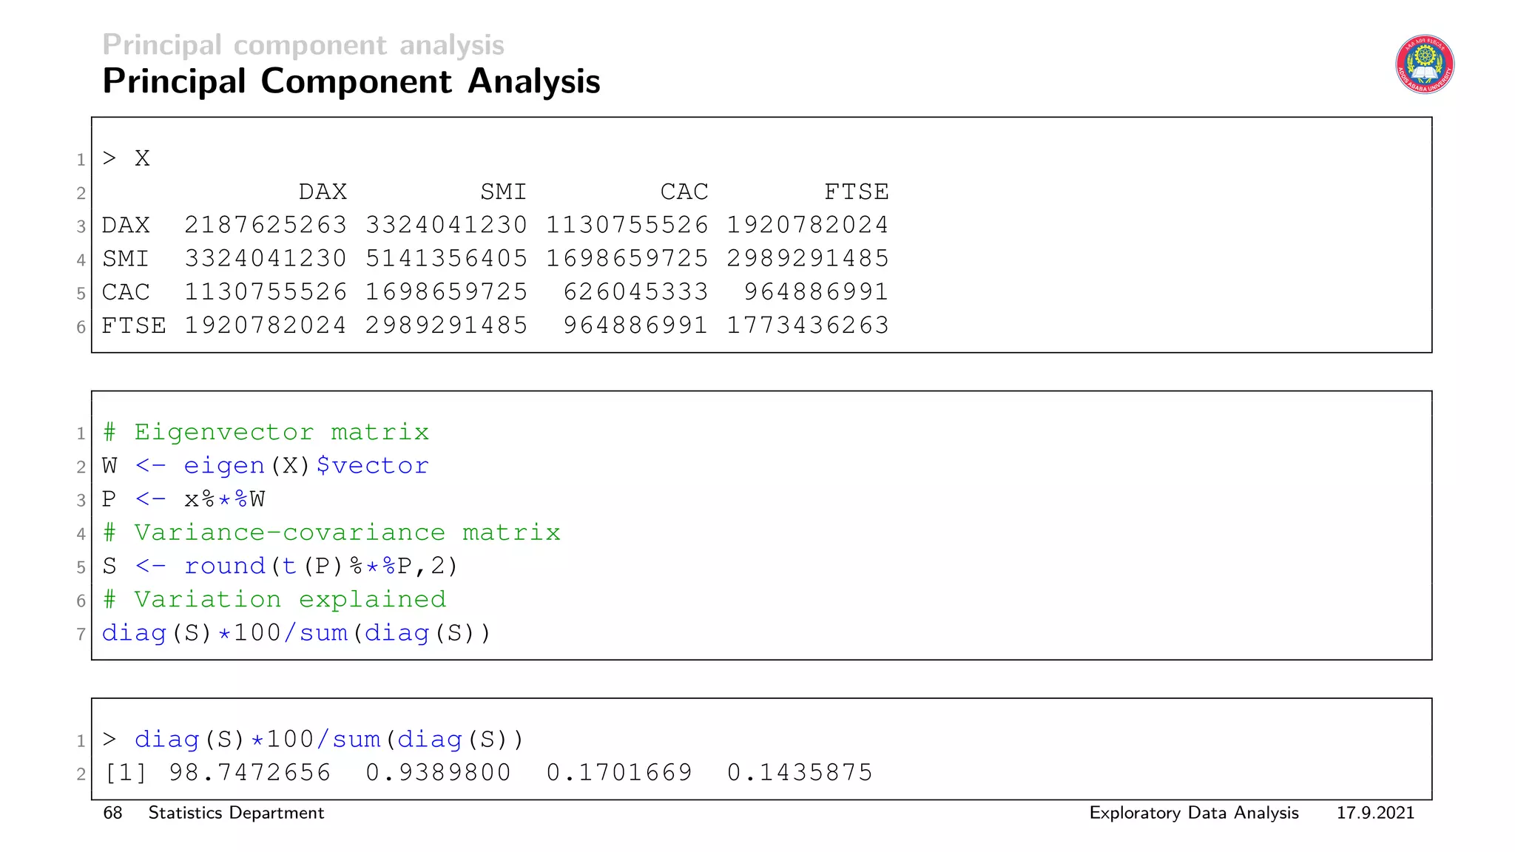Screen dimensions: 1515x852
Task: Click the '# Eigenvector matrix' comment
Action: [x=266, y=432]
